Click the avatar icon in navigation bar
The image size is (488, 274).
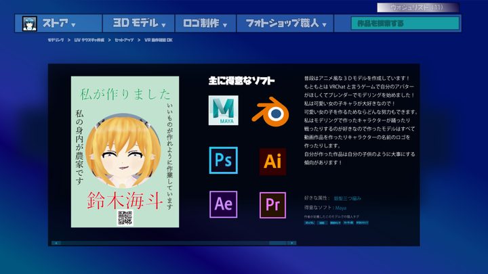[30, 24]
